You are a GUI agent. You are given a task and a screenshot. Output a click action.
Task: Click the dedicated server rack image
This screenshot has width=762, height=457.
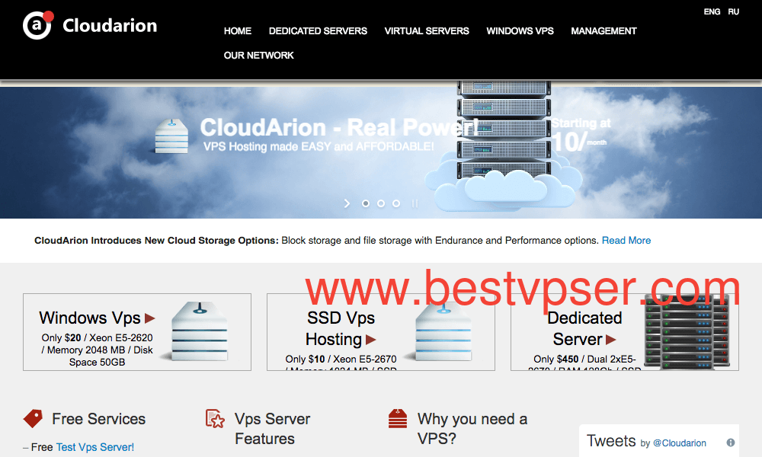(x=687, y=331)
